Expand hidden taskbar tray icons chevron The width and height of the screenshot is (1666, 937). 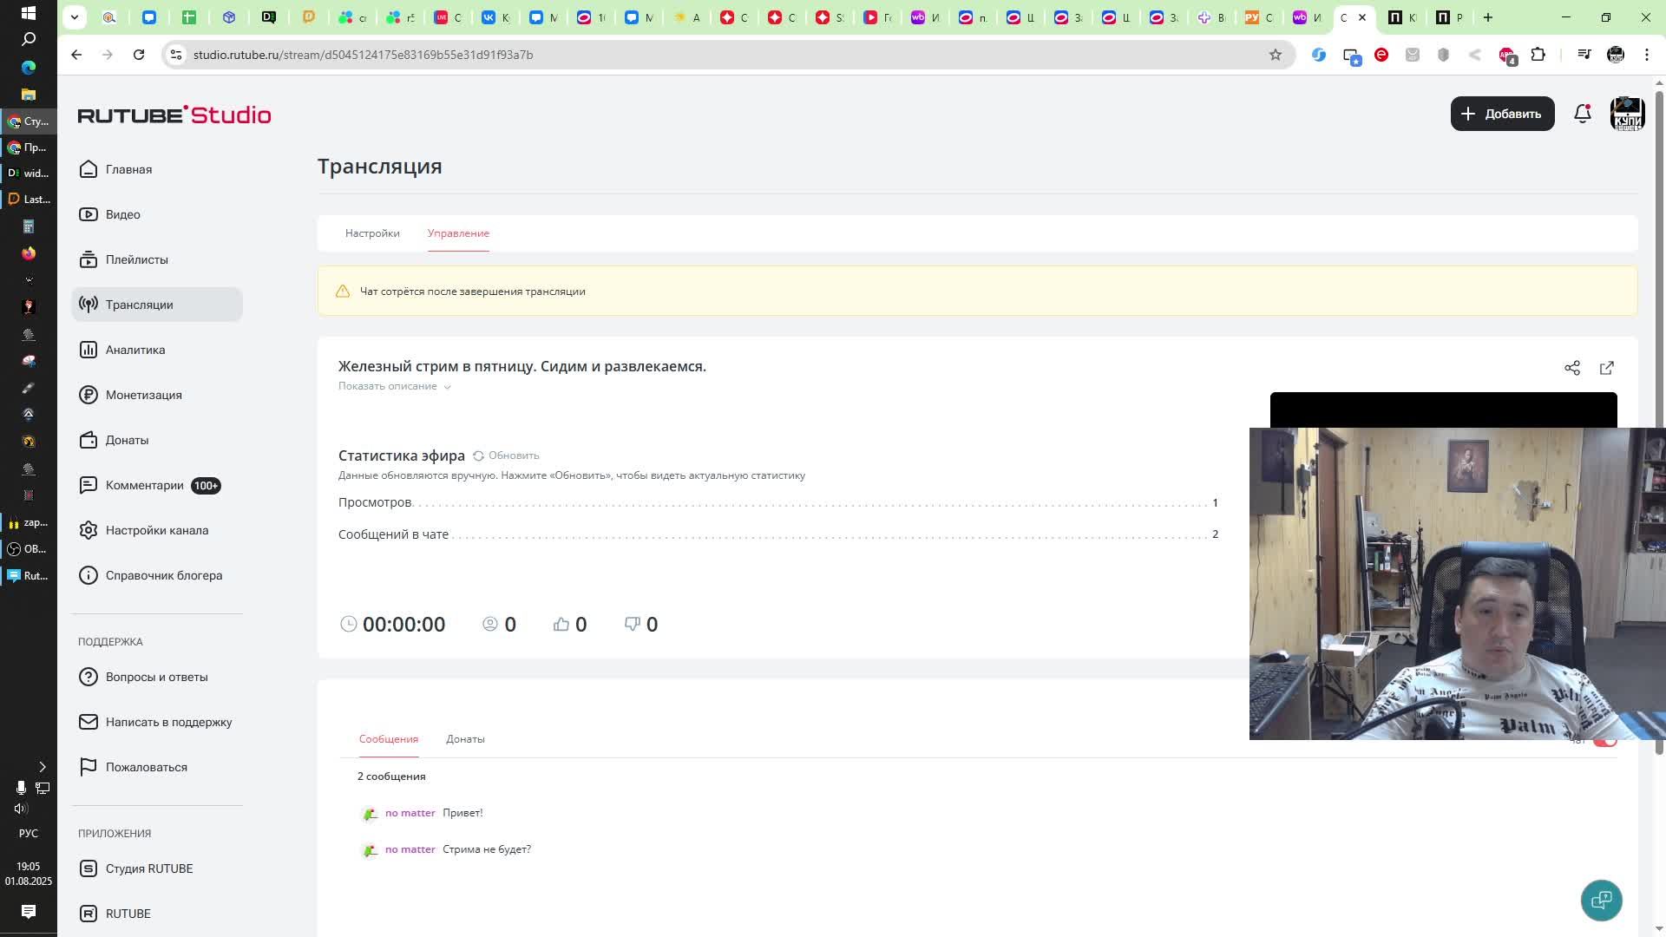42,767
